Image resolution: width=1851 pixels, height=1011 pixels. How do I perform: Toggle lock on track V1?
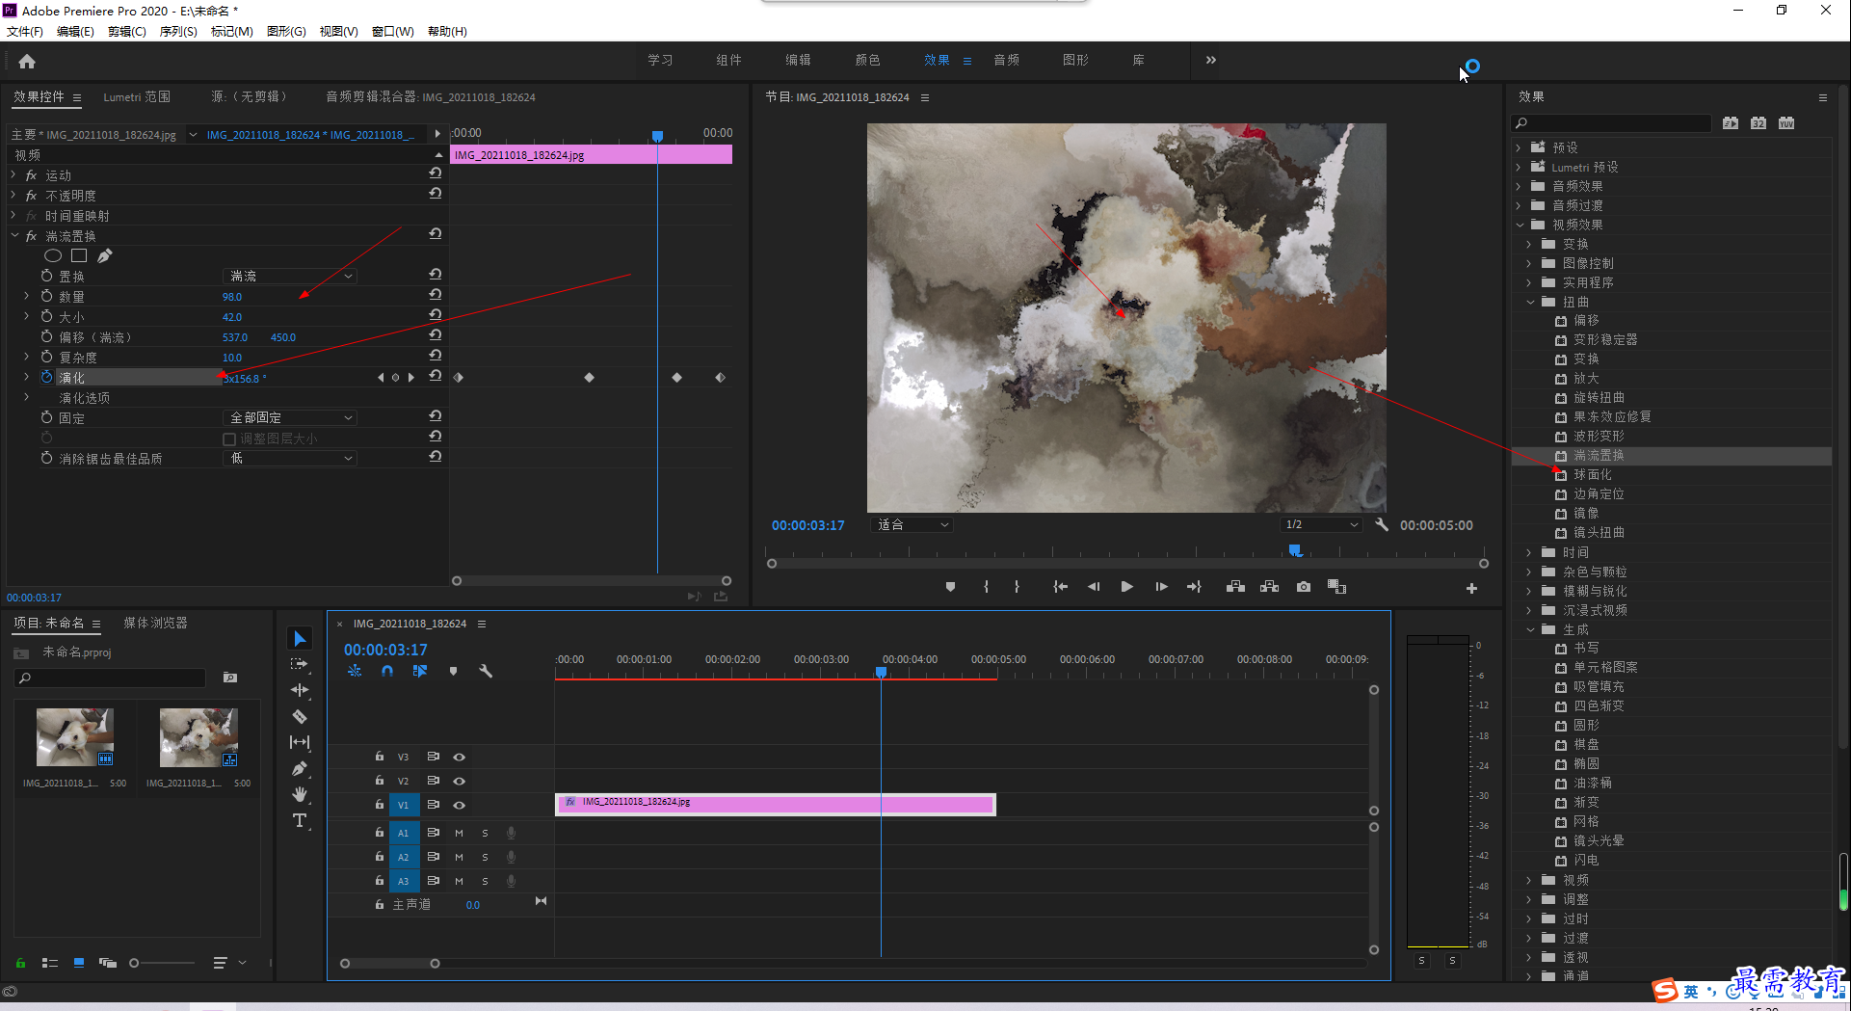[x=380, y=805]
